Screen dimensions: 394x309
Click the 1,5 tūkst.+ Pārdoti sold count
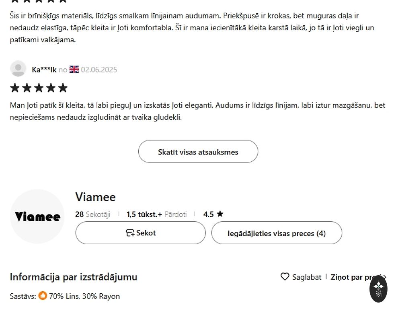tap(156, 214)
